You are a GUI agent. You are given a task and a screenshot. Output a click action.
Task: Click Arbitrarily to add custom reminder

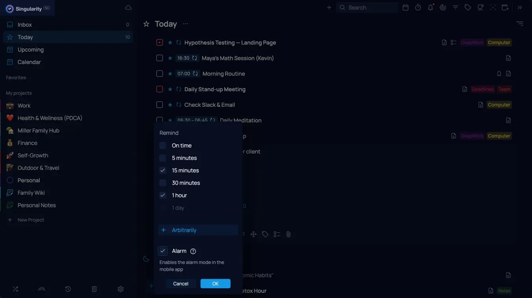click(198, 230)
